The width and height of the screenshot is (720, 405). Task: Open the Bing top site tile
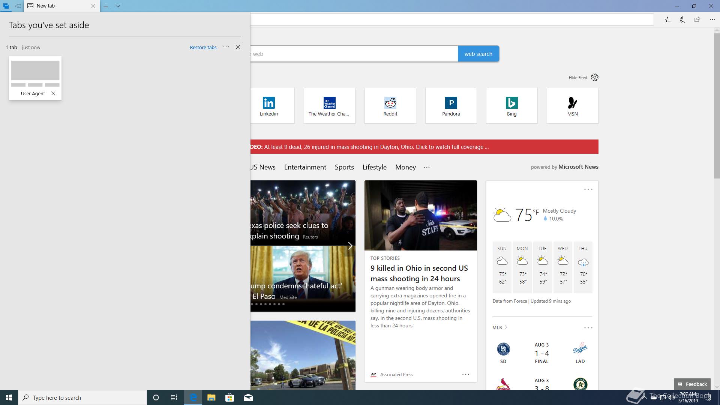click(x=512, y=106)
